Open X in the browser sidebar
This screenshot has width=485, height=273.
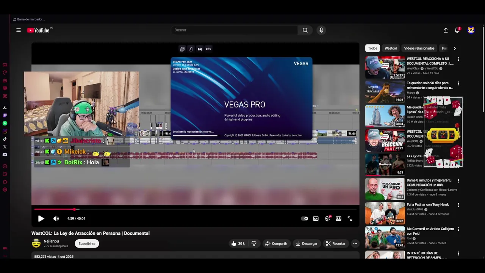coord(5,146)
